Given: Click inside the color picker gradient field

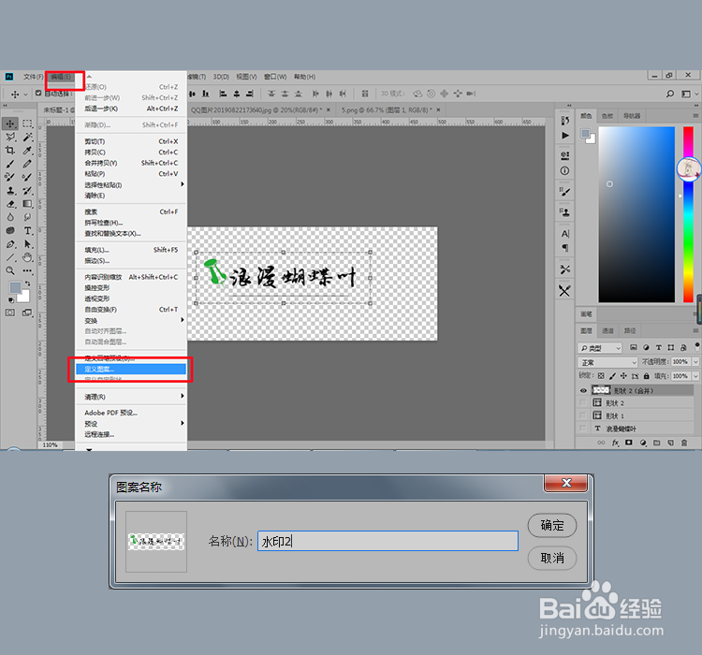Looking at the screenshot, I should tap(636, 214).
